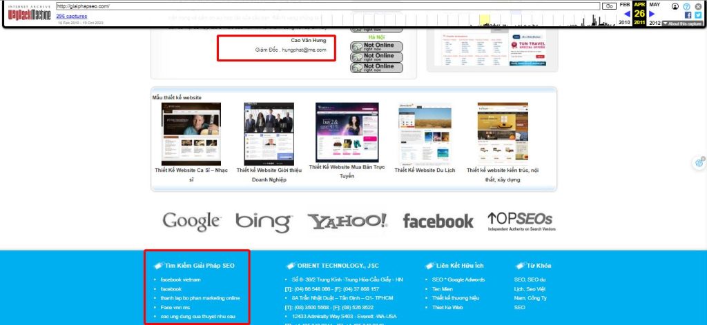Close the Wayback toolbar with X icon

[x=699, y=6]
